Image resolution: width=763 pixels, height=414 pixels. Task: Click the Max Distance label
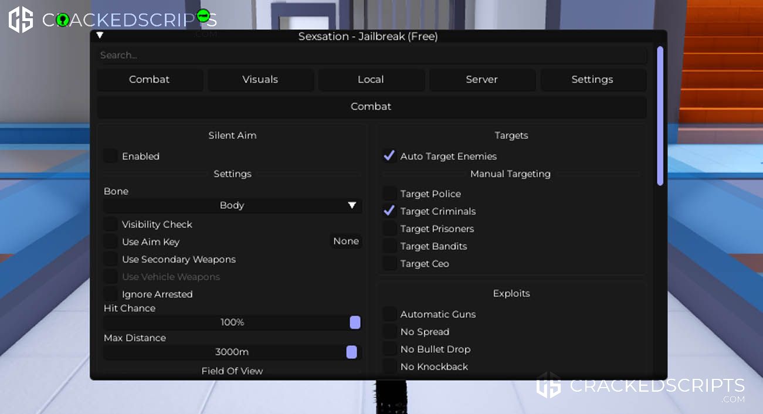point(135,338)
